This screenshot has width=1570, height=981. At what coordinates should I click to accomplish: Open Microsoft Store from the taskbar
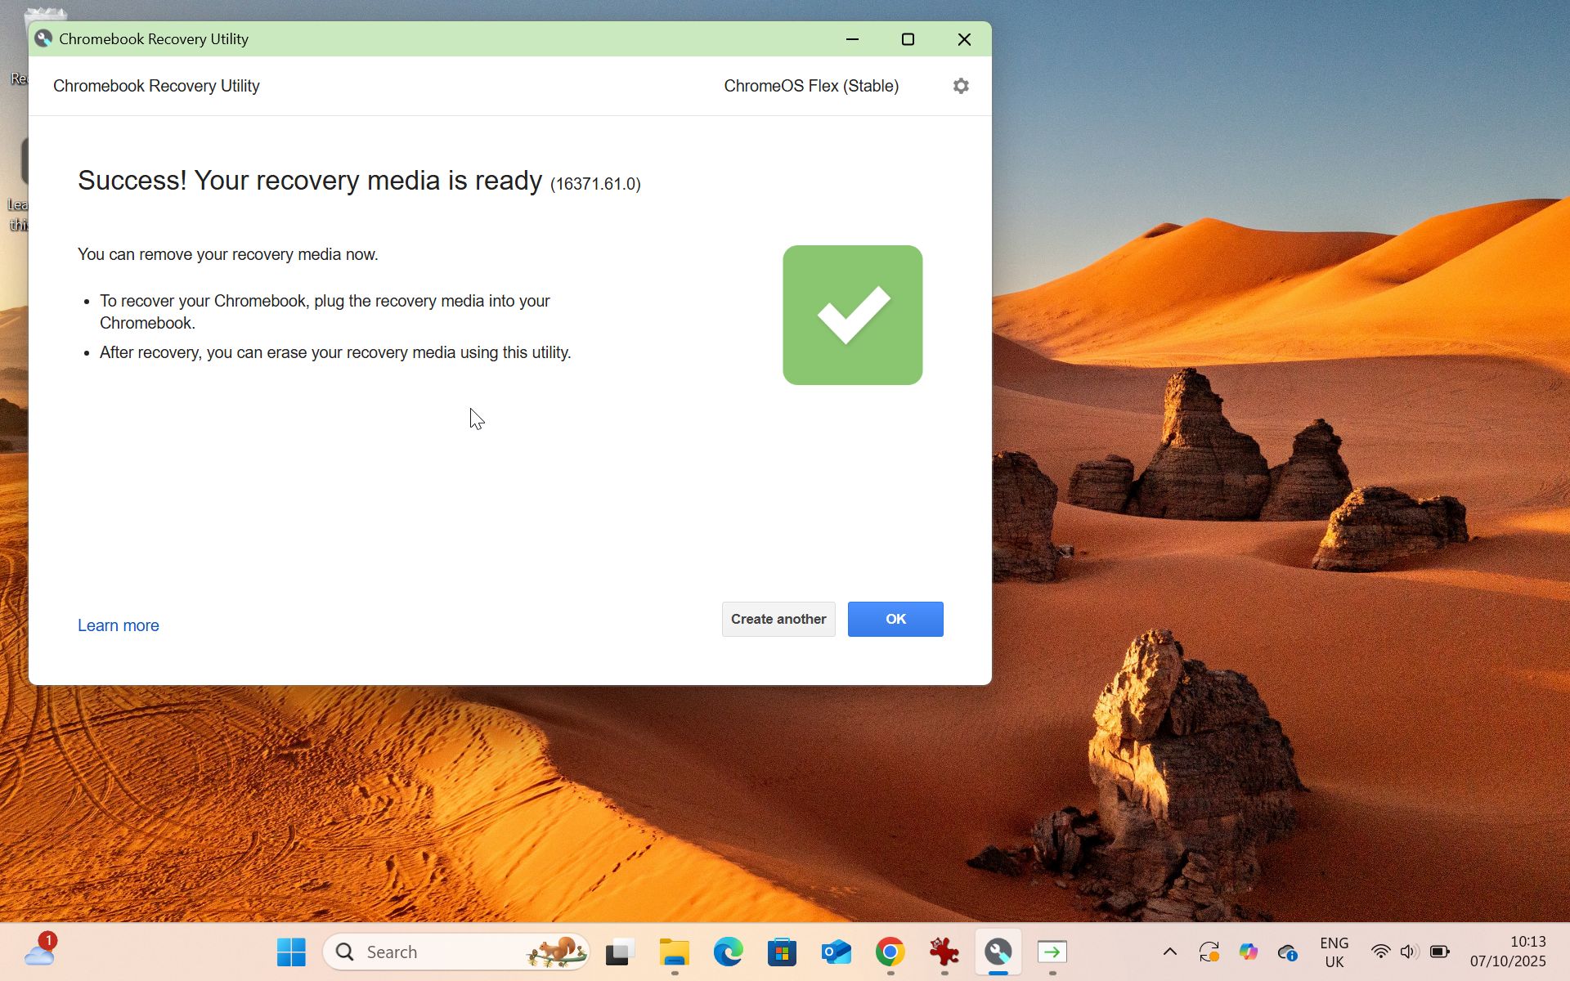(x=782, y=952)
